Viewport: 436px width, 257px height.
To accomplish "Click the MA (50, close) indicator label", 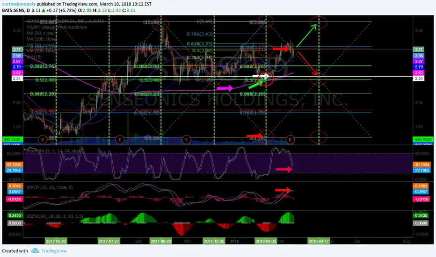I will pyautogui.click(x=41, y=33).
